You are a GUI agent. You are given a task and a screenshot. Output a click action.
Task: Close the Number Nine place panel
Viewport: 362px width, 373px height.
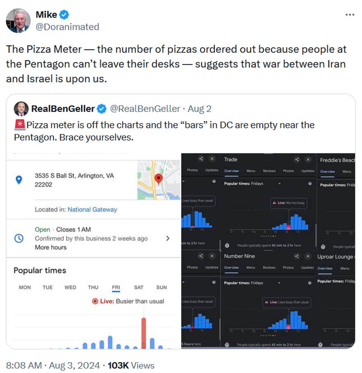pos(308,256)
